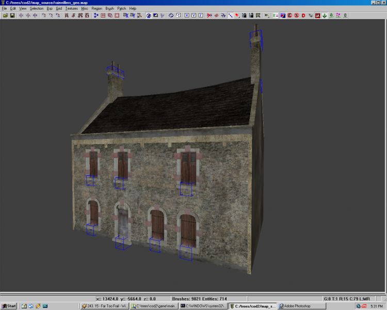
Task: Click the blue globe toolbar icon
Action: (148, 16)
